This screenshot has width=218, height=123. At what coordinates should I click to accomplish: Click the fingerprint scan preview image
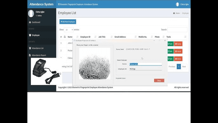click(95, 64)
